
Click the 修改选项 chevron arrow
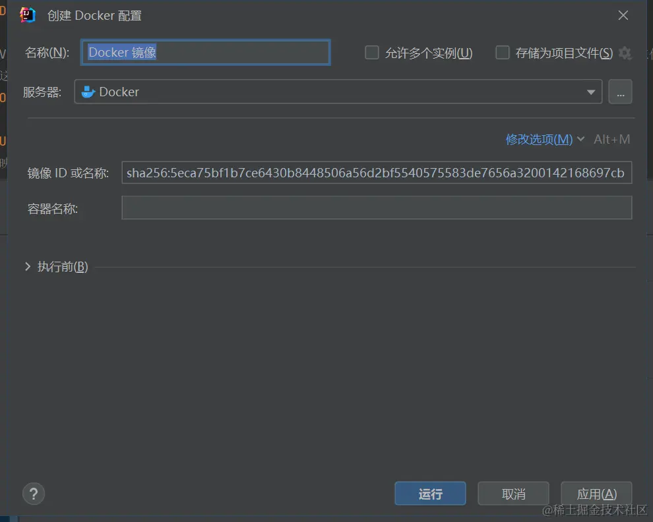pyautogui.click(x=580, y=139)
